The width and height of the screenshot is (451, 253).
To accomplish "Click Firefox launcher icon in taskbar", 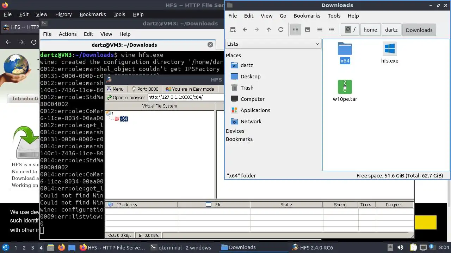I will [62, 247].
